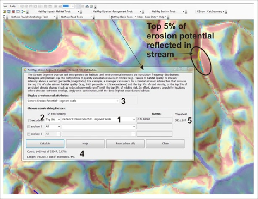Click the dialog's maximize window icon
The height and width of the screenshot is (199, 258).
[180, 70]
